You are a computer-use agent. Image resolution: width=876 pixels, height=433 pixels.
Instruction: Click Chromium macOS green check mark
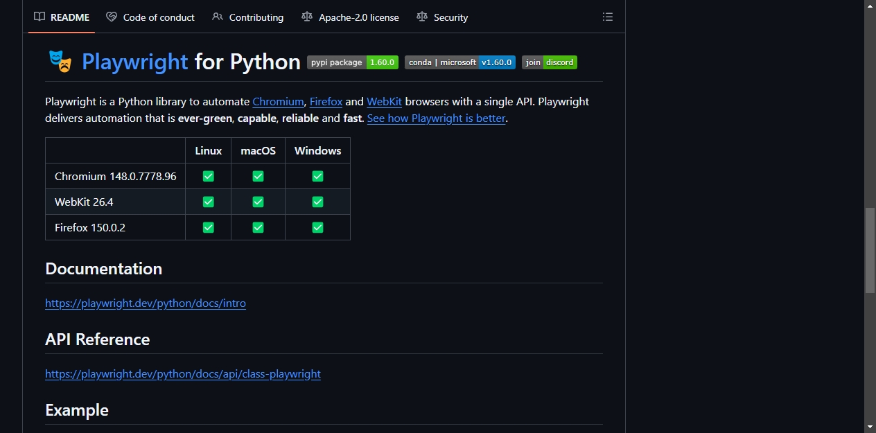tap(258, 176)
